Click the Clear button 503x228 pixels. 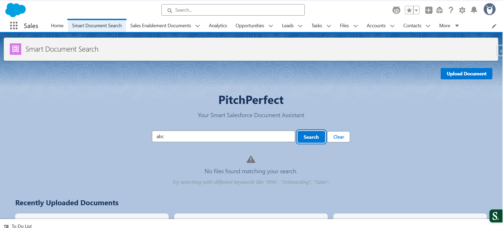[339, 137]
